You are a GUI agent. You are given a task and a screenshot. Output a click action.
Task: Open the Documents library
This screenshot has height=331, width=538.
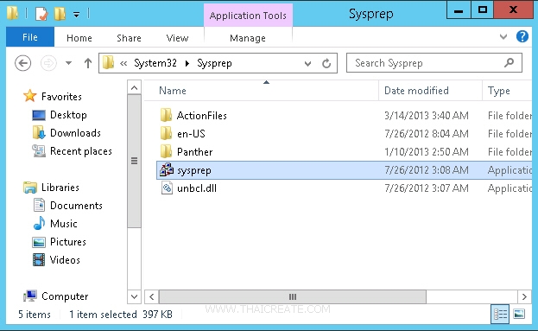click(x=76, y=206)
